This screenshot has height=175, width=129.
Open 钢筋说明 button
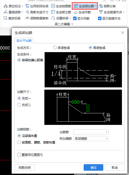25,167
